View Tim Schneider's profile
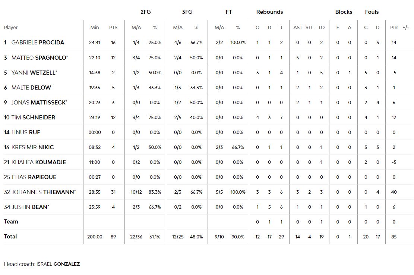414x275 pixels. pyautogui.click(x=33, y=118)
